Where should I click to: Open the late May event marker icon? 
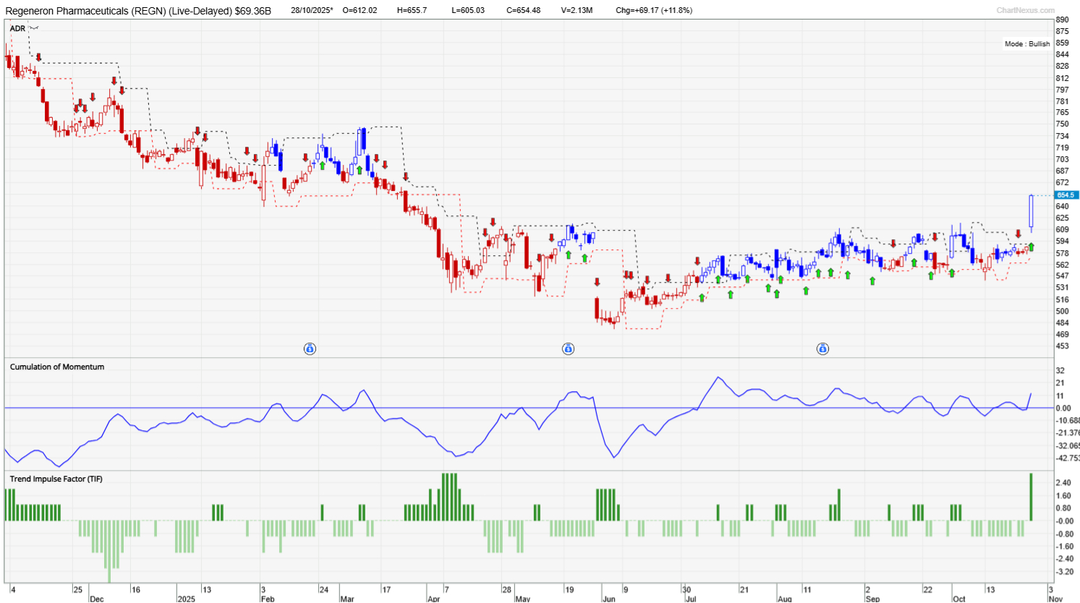[x=568, y=349]
